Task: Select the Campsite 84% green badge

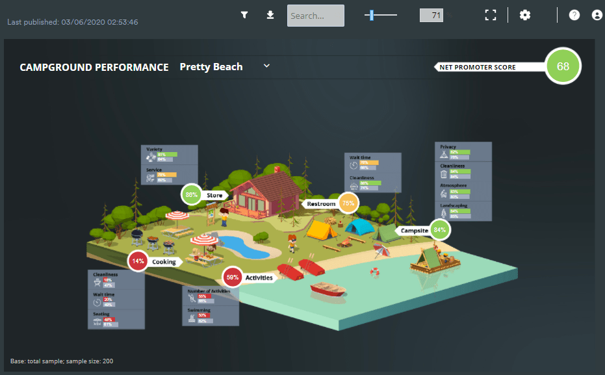Action: pos(439,229)
